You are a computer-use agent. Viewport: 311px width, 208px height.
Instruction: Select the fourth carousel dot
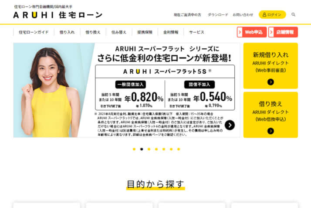pyautogui.click(x=156, y=149)
